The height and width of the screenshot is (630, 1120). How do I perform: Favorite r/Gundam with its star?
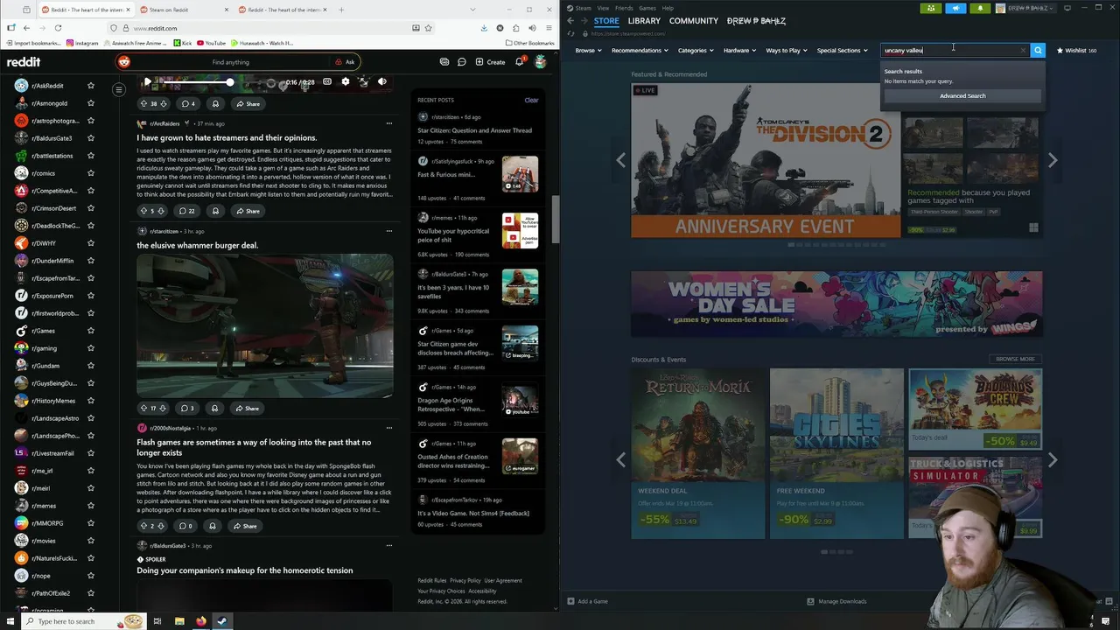pos(91,366)
